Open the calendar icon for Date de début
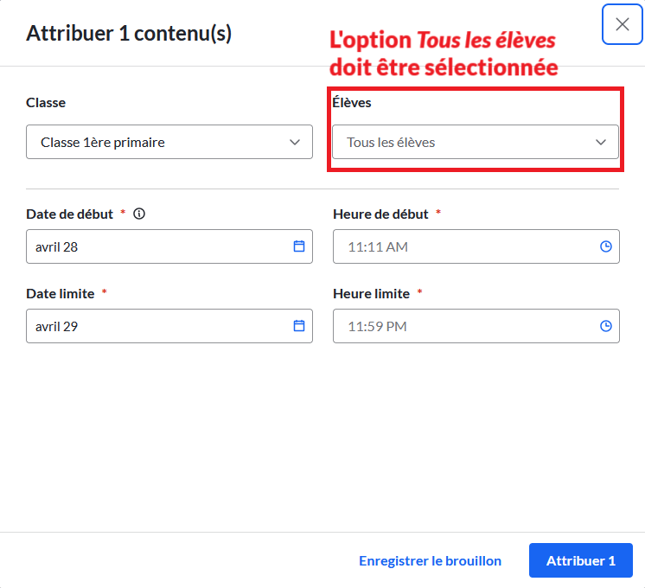The height and width of the screenshot is (588, 645). tap(299, 246)
